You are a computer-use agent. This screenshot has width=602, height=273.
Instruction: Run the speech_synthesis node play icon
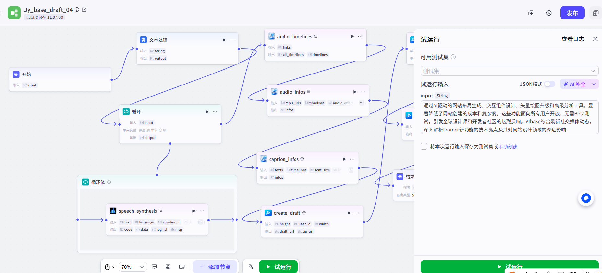(x=194, y=211)
